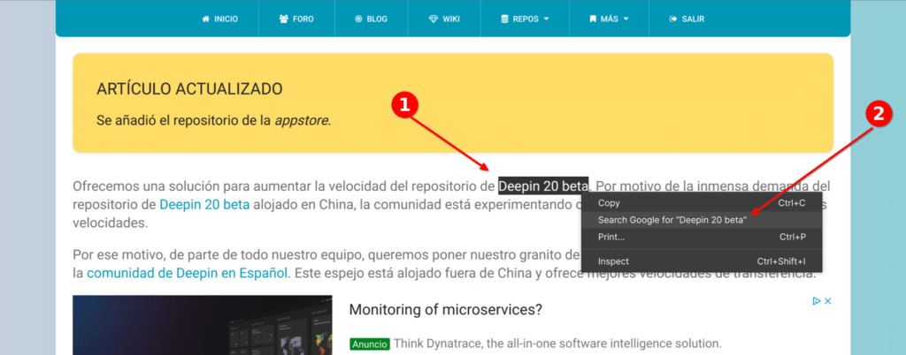
Task: Click the Monitoring of microservices? ad headline
Action: [x=446, y=310]
